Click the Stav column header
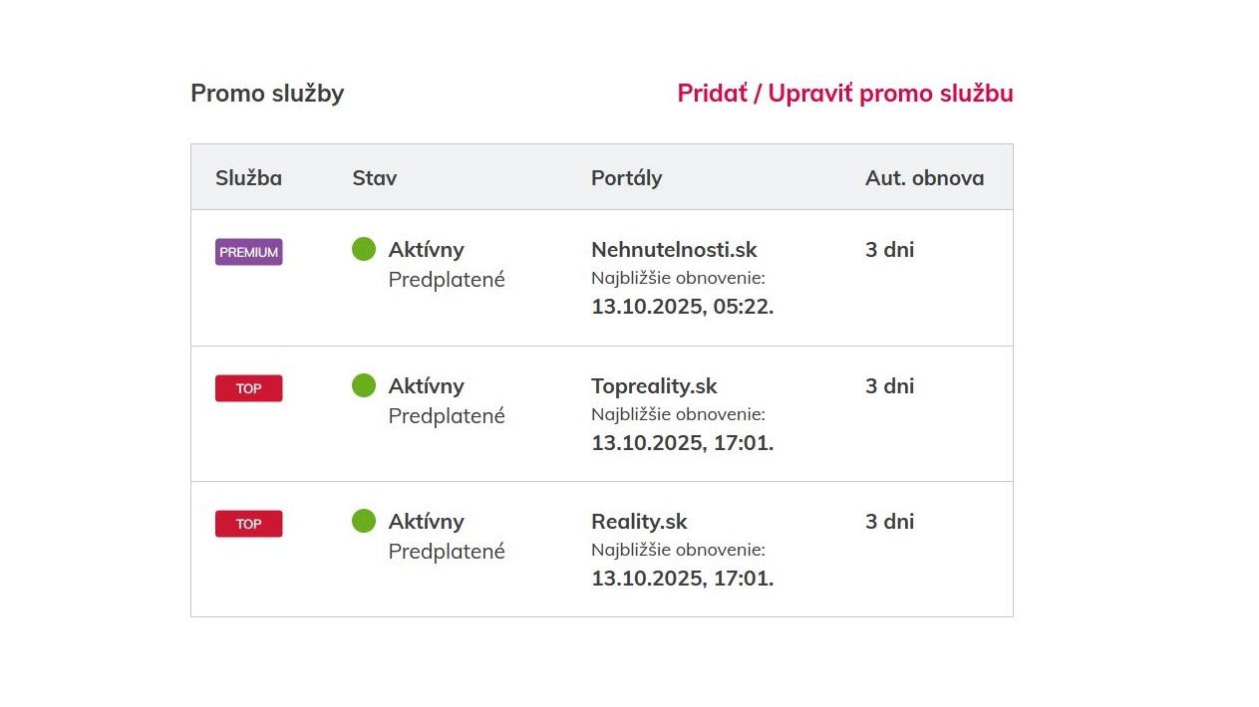The height and width of the screenshot is (707, 1259). coord(374,178)
